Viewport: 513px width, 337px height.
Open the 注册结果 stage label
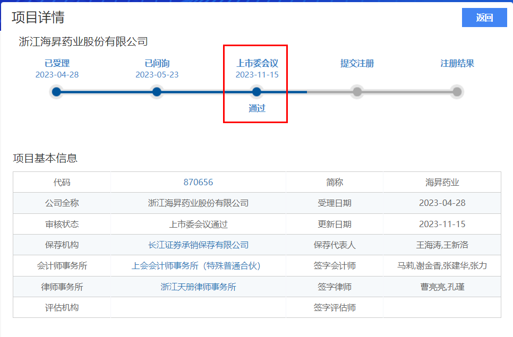(x=457, y=64)
